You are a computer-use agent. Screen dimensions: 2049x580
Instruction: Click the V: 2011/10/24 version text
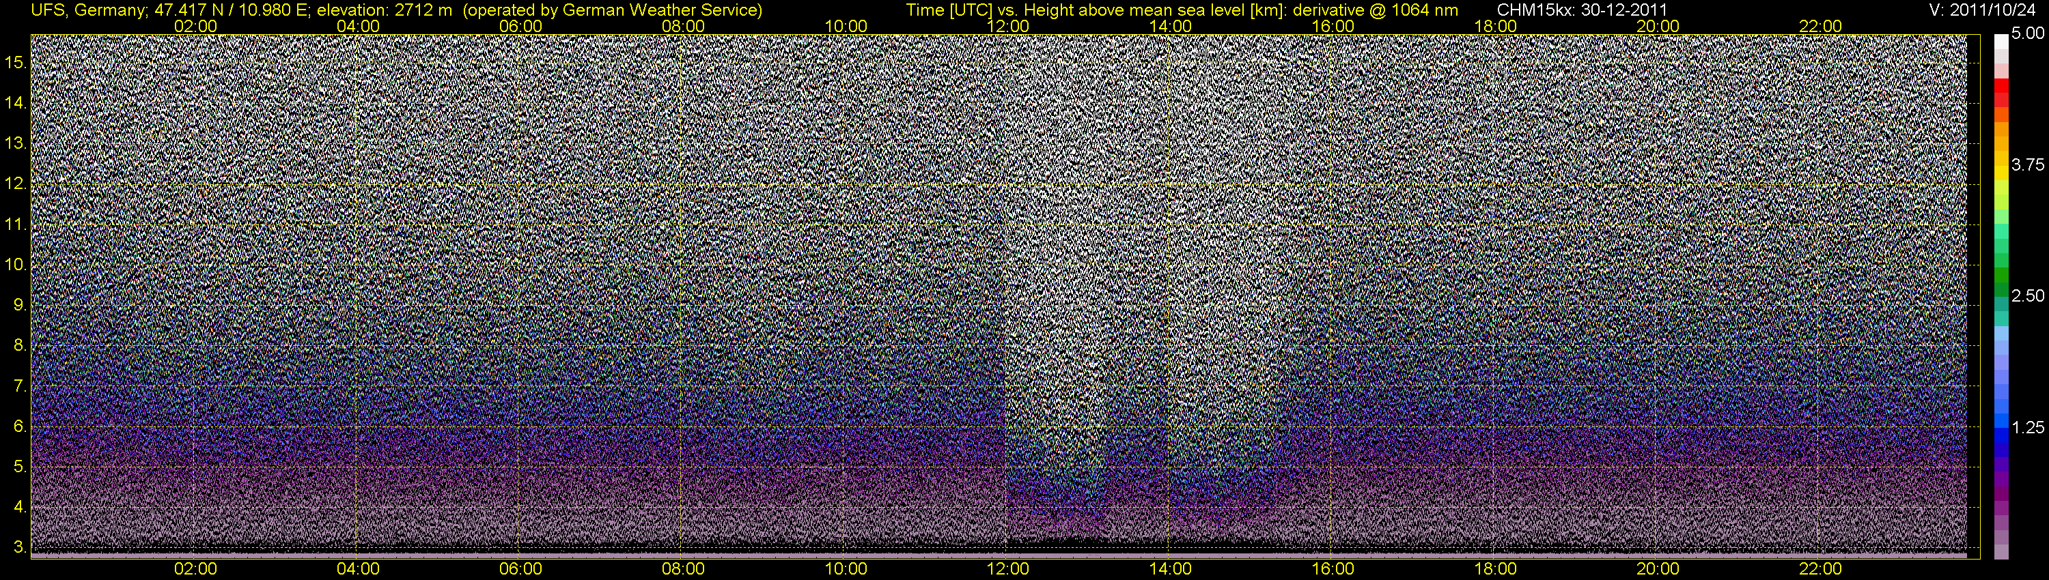coord(1985,10)
